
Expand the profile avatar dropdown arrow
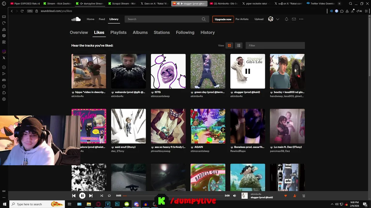278,19
